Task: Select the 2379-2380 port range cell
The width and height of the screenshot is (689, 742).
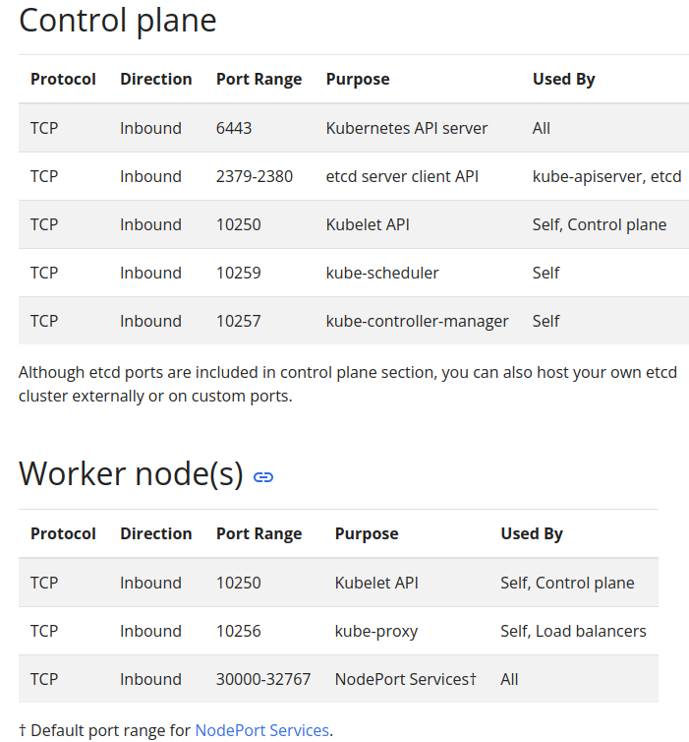Action: click(x=255, y=176)
